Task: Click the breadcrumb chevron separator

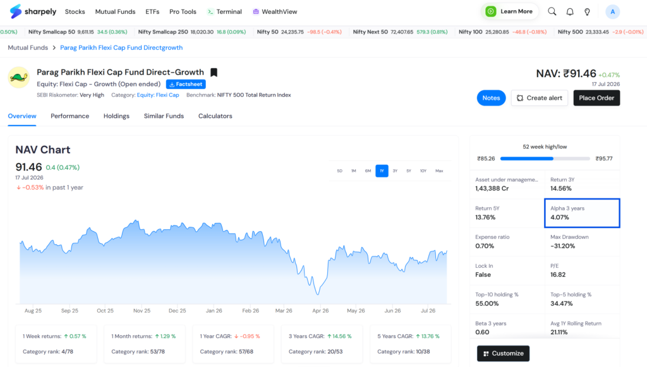Action: (54, 48)
